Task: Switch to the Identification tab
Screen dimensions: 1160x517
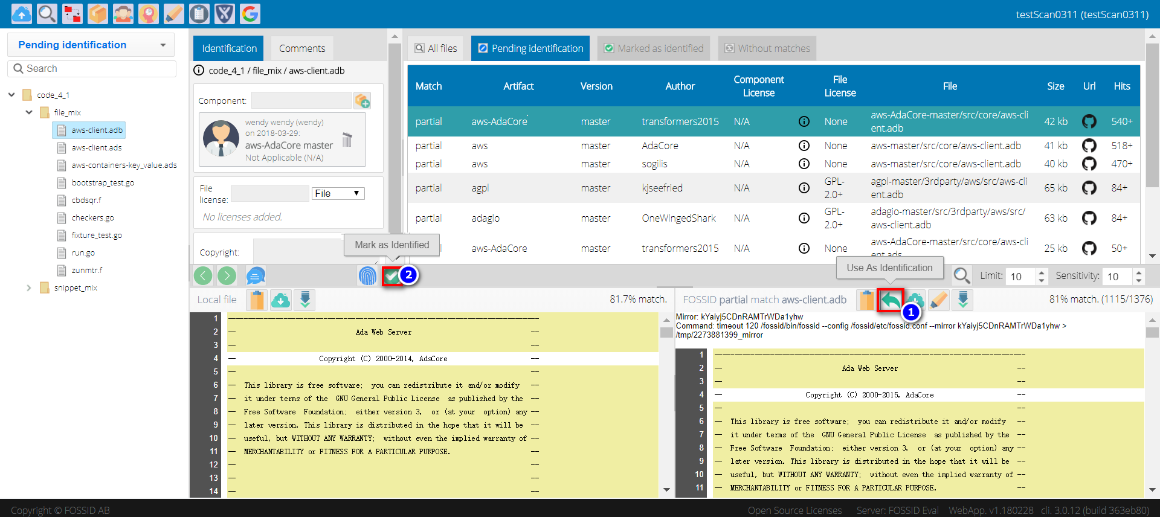Action: pos(230,48)
